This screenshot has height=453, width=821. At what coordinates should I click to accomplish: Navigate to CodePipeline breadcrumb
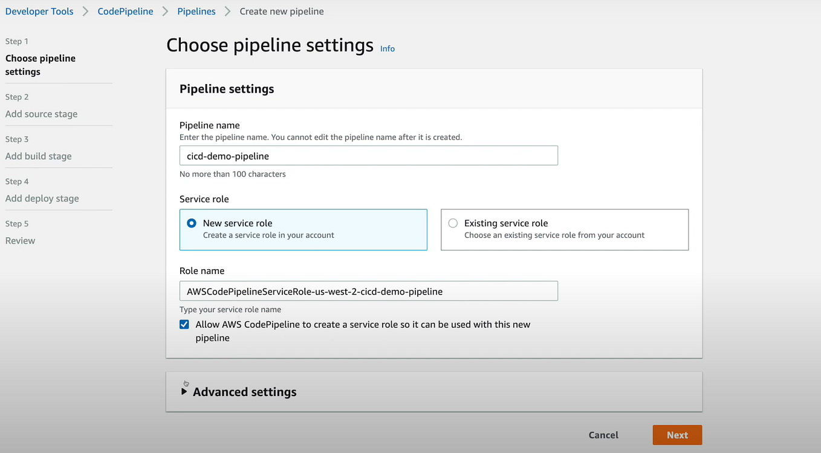point(125,11)
